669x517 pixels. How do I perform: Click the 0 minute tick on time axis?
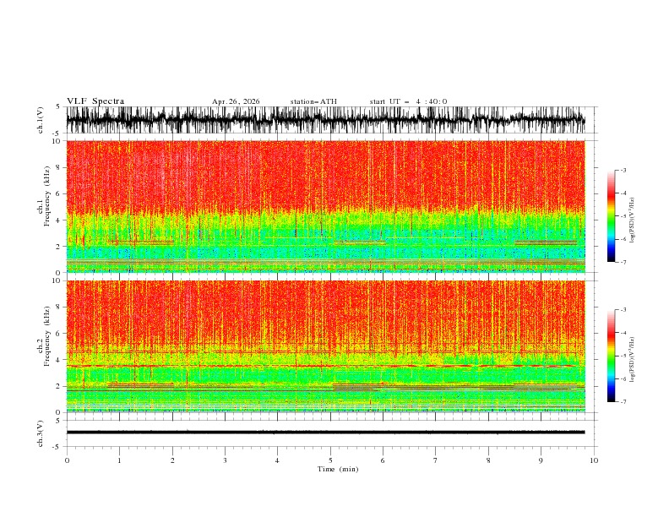tap(67, 460)
